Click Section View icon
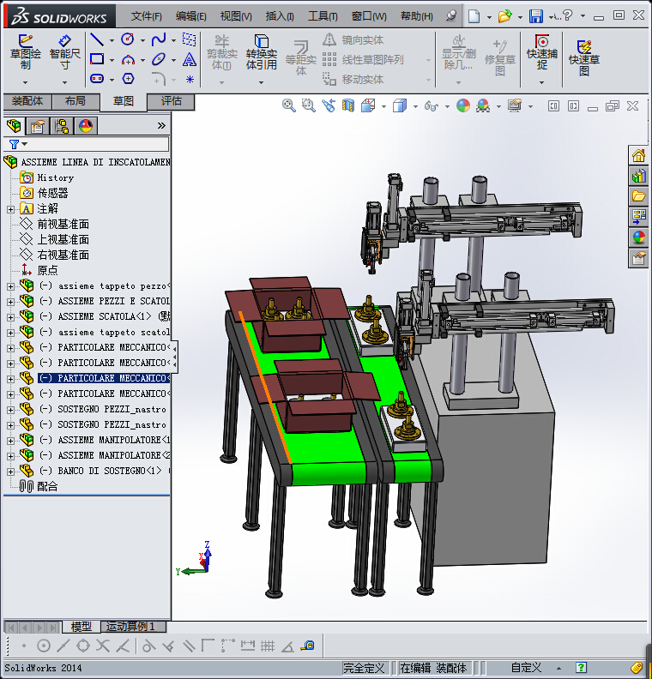 (348, 105)
